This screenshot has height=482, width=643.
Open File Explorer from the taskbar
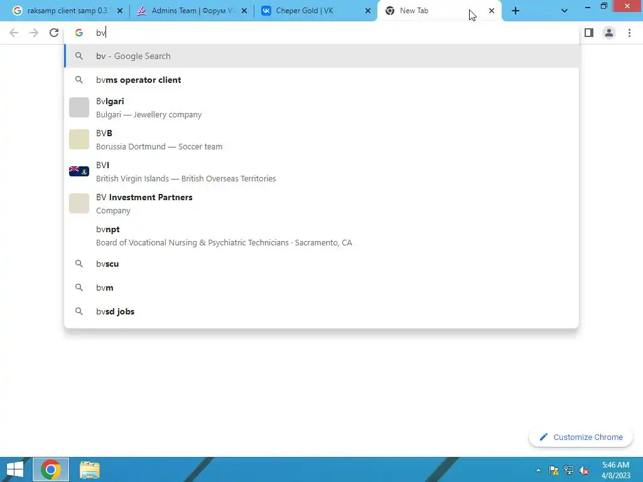coord(89,469)
